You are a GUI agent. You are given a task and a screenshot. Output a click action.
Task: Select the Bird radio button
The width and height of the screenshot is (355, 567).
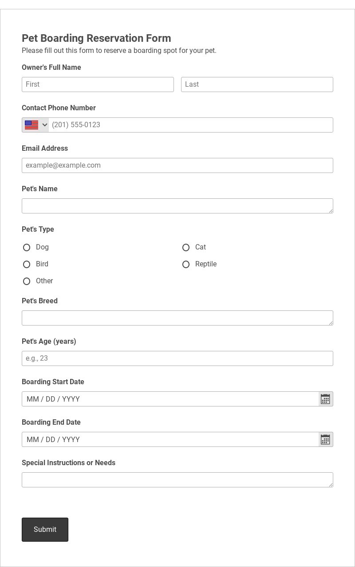tap(27, 264)
